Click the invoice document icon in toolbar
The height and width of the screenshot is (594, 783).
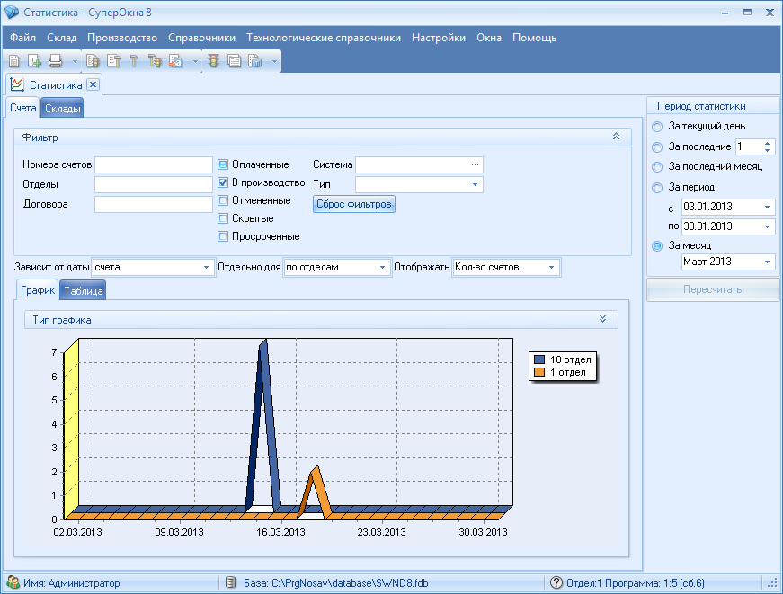(x=14, y=61)
